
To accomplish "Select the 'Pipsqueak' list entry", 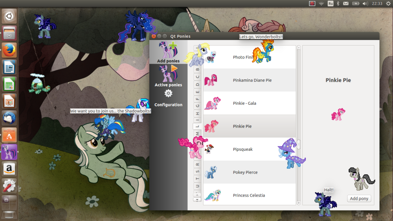I will pyautogui.click(x=250, y=149).
